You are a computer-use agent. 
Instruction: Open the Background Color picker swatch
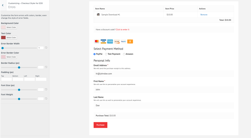[x=3, y=27]
